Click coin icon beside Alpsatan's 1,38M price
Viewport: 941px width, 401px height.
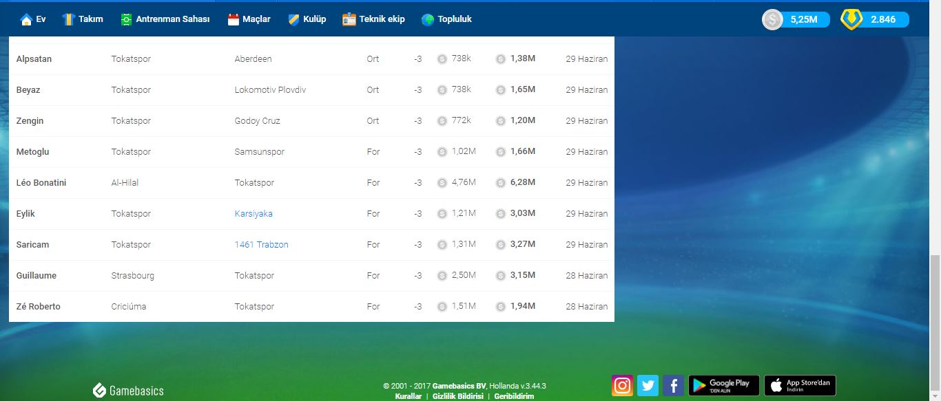[501, 59]
